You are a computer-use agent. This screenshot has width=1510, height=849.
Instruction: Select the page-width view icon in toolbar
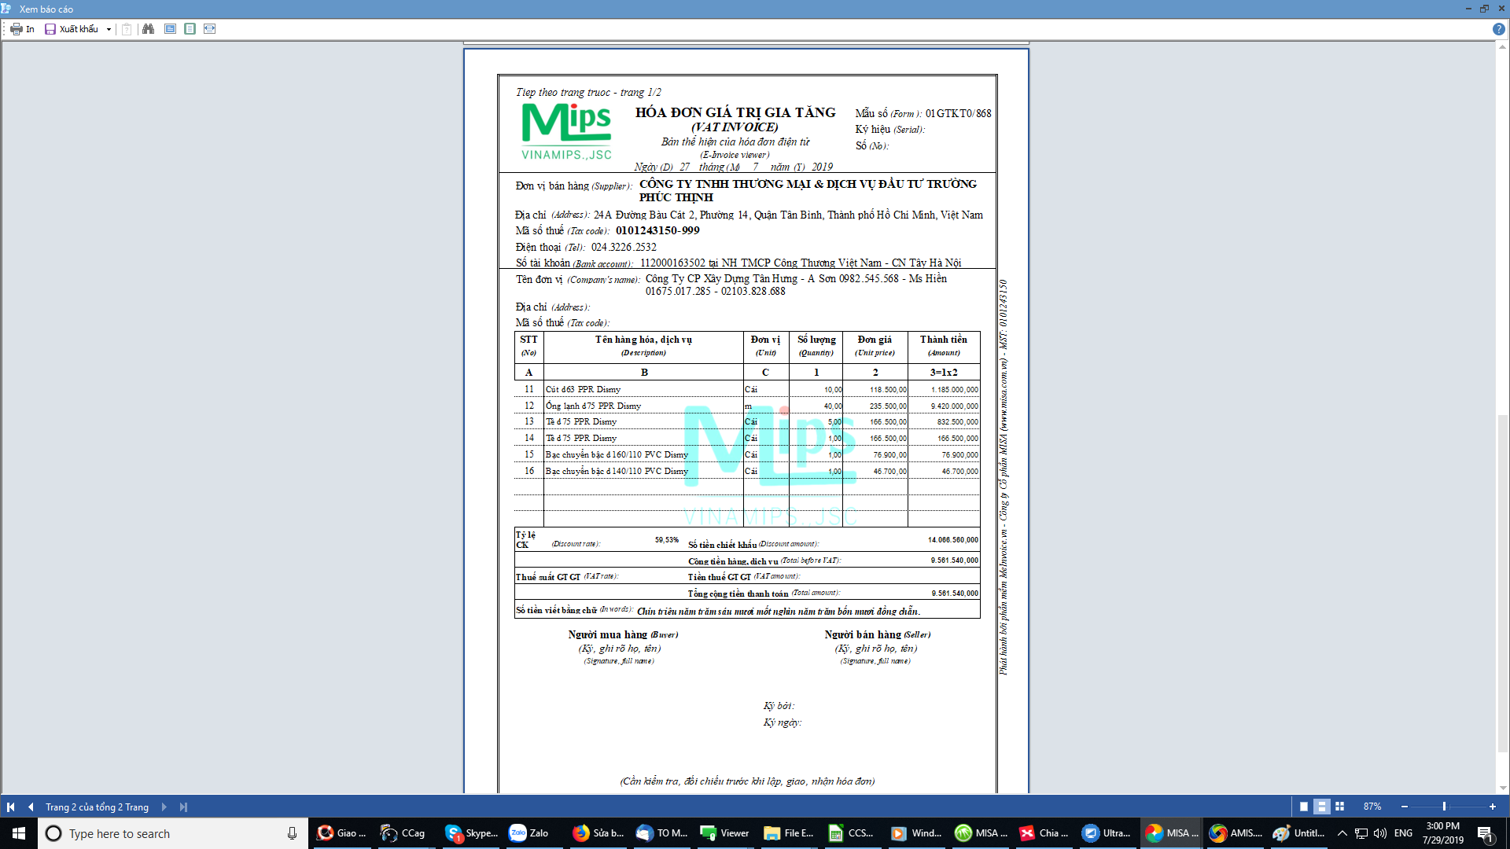pyautogui.click(x=170, y=29)
